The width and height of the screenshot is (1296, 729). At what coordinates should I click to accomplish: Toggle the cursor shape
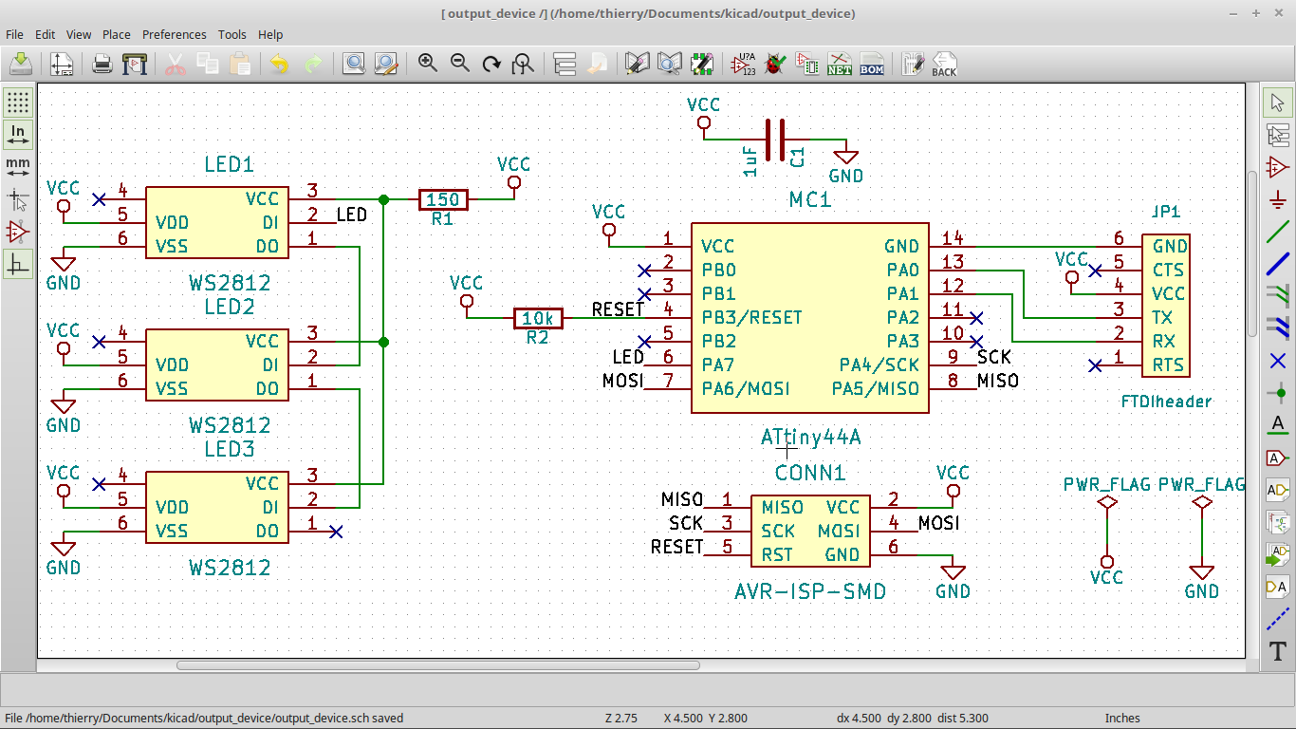pos(18,199)
